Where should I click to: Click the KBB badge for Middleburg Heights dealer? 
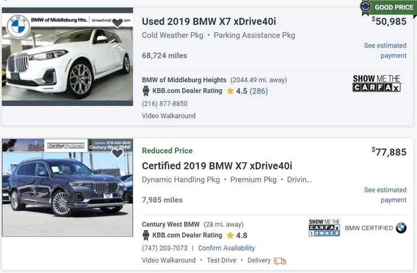click(146, 91)
